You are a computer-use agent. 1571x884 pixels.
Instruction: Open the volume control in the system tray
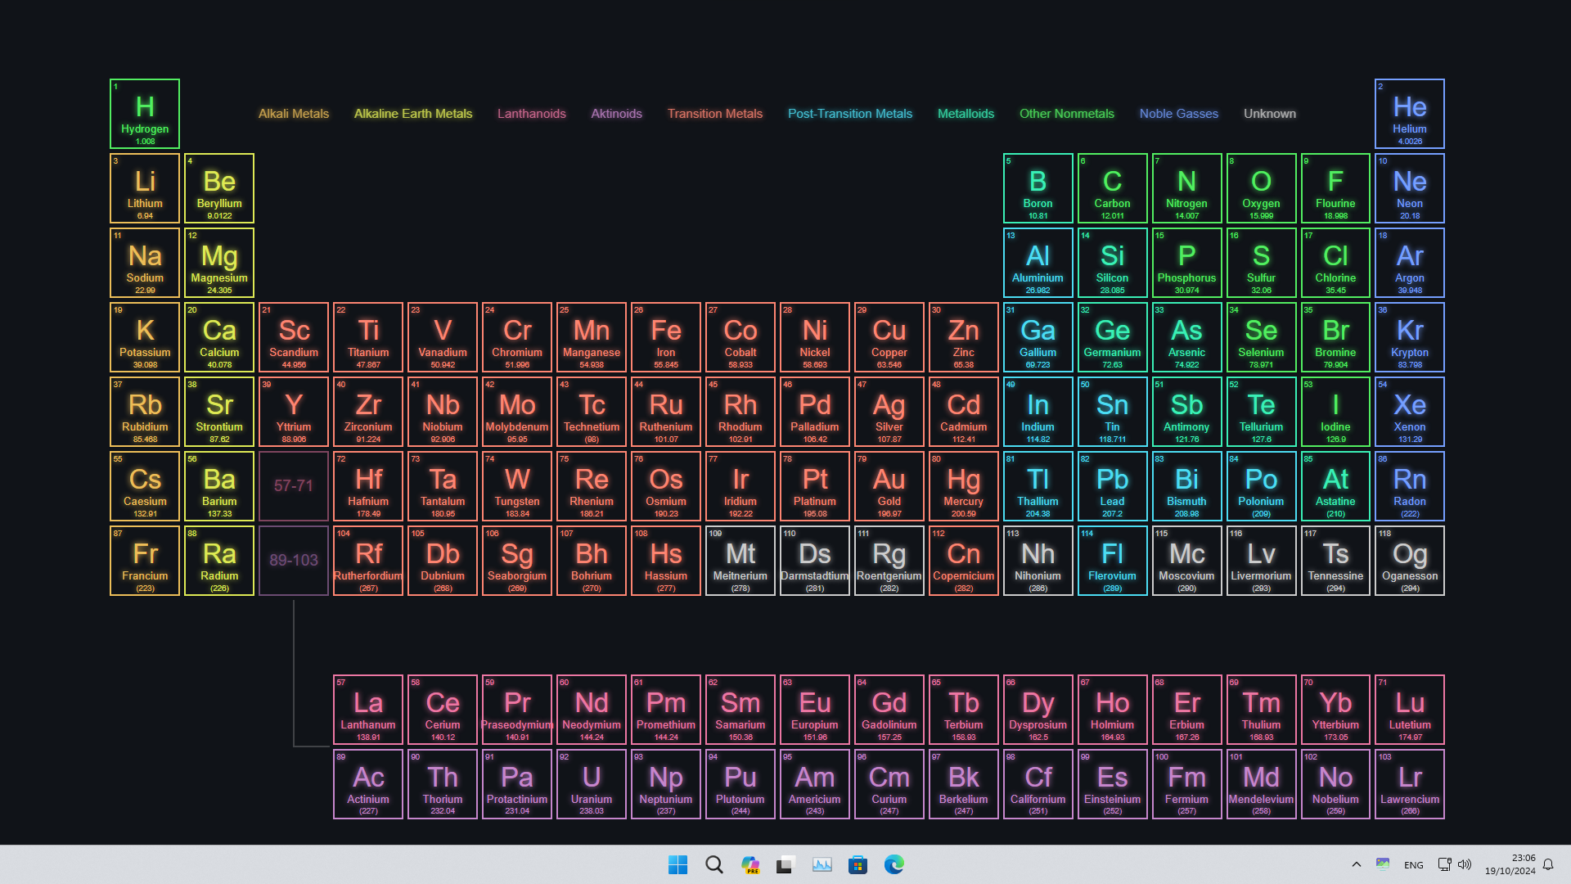pyautogui.click(x=1465, y=864)
